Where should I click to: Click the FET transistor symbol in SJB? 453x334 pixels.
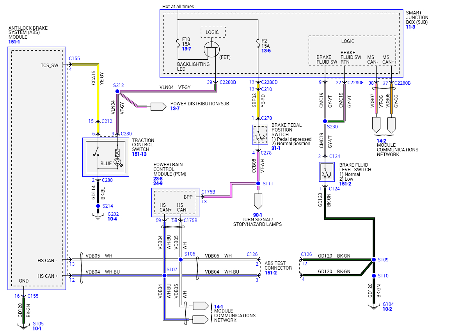coord(212,50)
